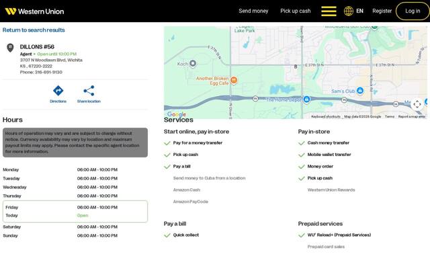Click the globe language icon

point(349,11)
